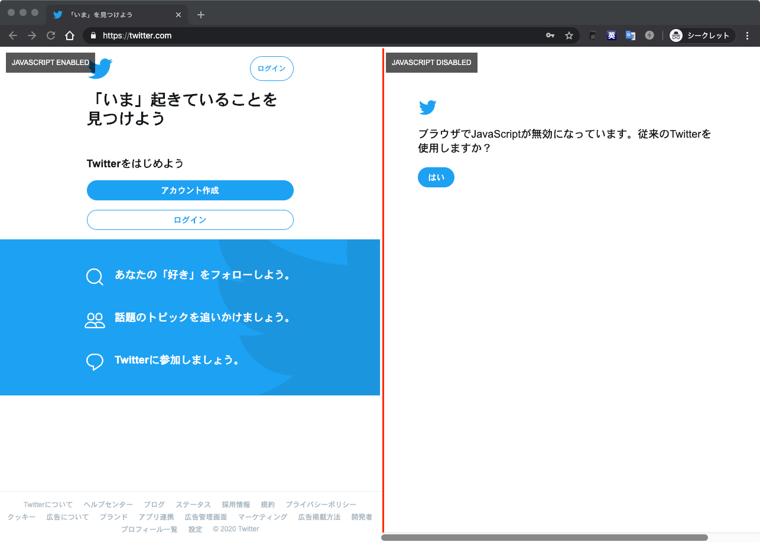Open the ステータス footer link
This screenshot has width=760, height=542.
193,505
